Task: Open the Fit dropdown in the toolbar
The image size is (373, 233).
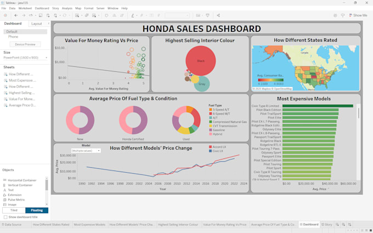Action: 177,15
